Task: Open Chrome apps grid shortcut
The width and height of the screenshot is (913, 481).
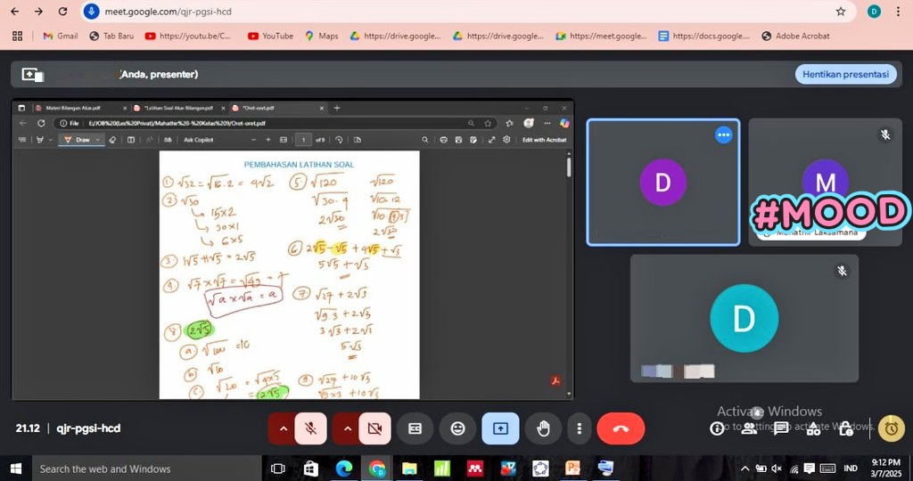Action: 18,36
